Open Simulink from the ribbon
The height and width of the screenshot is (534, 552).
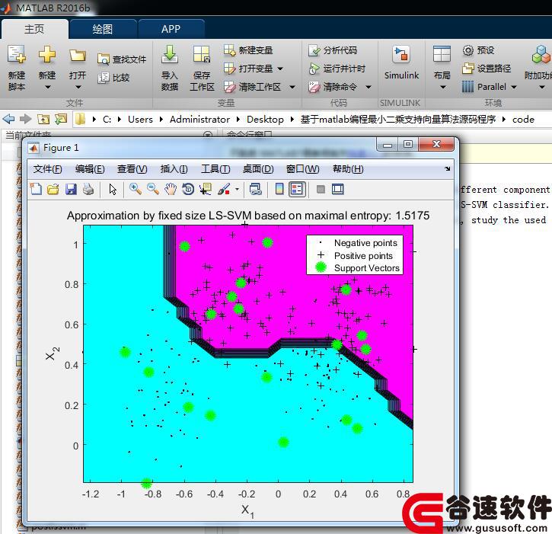[401, 62]
